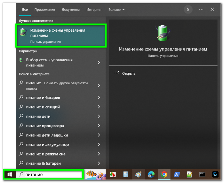
Task: Open the Calculator taskbar icon
Action: (125, 174)
